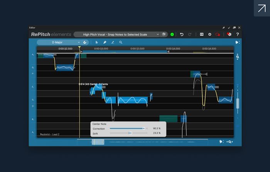Click the external link arrow in corner
The width and height of the screenshot is (270, 172).
[x=262, y=8]
